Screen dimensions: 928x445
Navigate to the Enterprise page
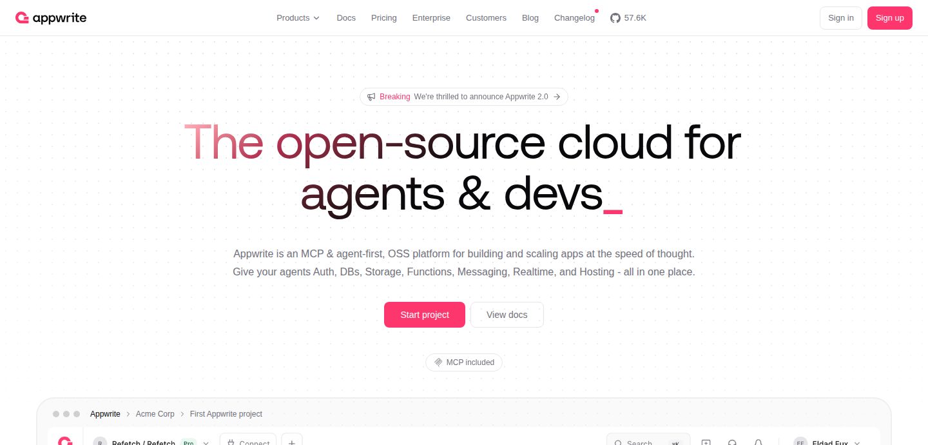(431, 18)
